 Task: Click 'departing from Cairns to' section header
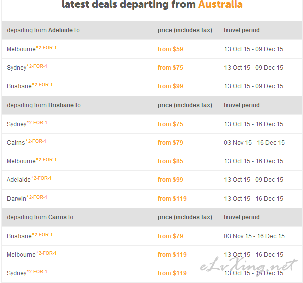[x=40, y=217]
